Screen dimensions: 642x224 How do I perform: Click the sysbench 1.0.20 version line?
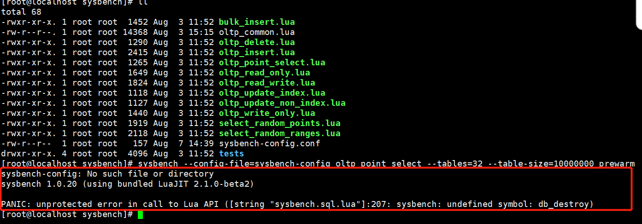click(x=128, y=184)
